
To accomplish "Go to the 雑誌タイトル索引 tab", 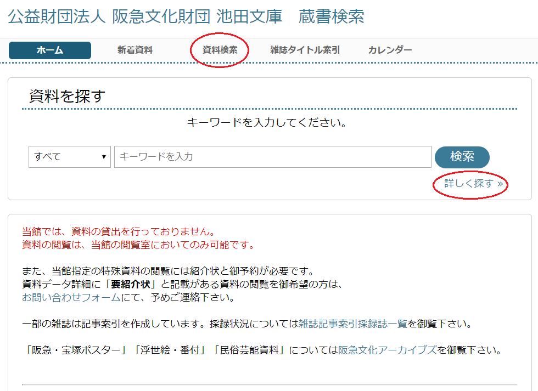I will tap(305, 50).
